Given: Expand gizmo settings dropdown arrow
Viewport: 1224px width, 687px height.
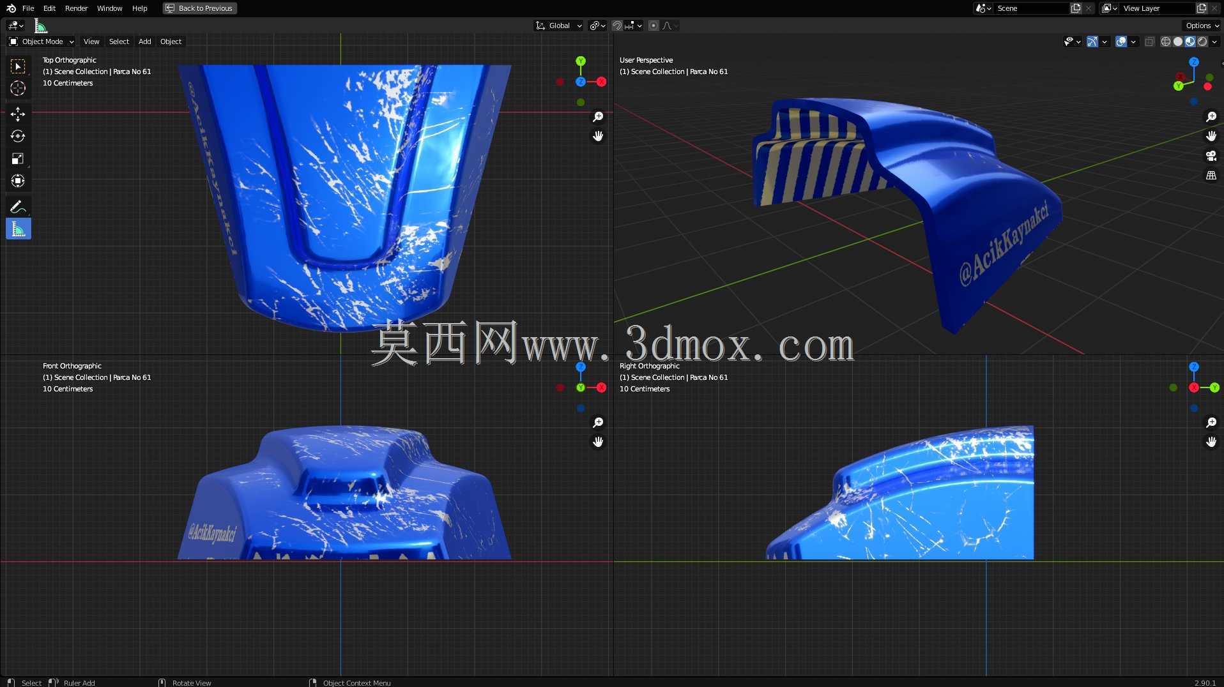Looking at the screenshot, I should point(1105,42).
